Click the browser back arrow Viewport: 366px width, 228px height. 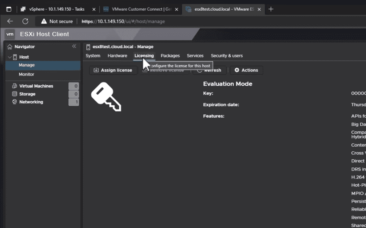pos(10,21)
